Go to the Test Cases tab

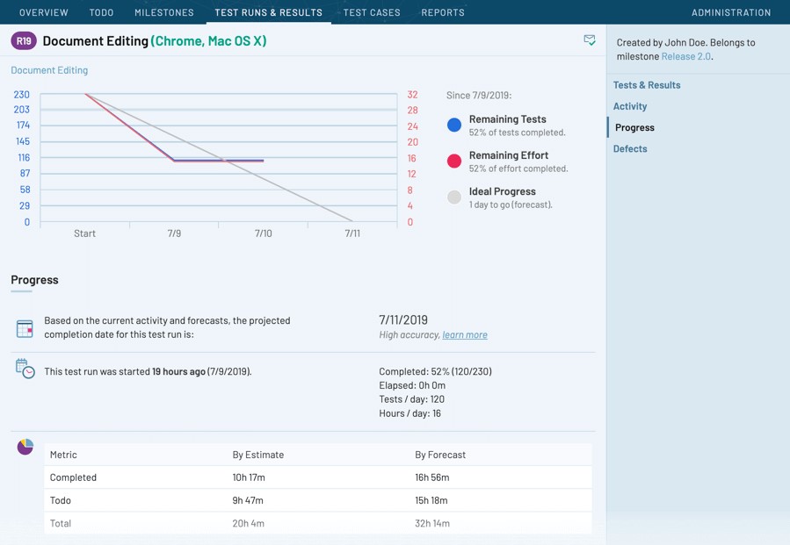(x=372, y=12)
